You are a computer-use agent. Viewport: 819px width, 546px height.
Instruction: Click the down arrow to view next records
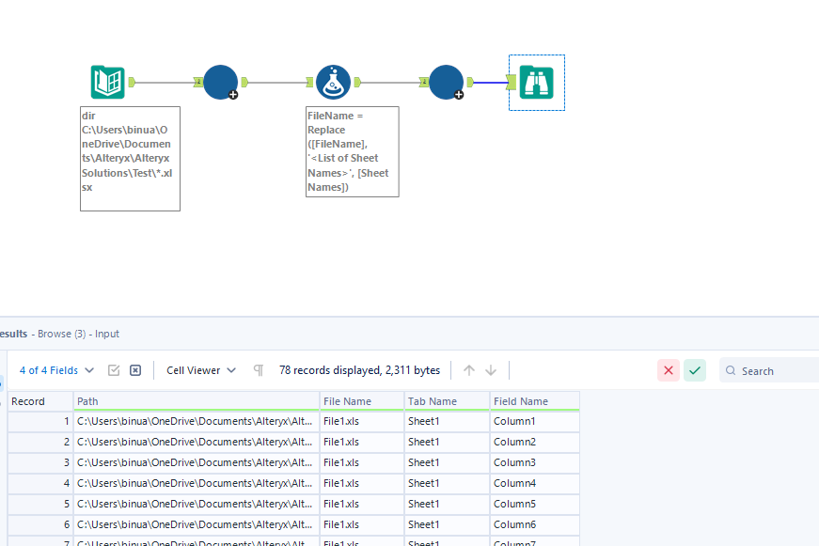[x=490, y=370]
